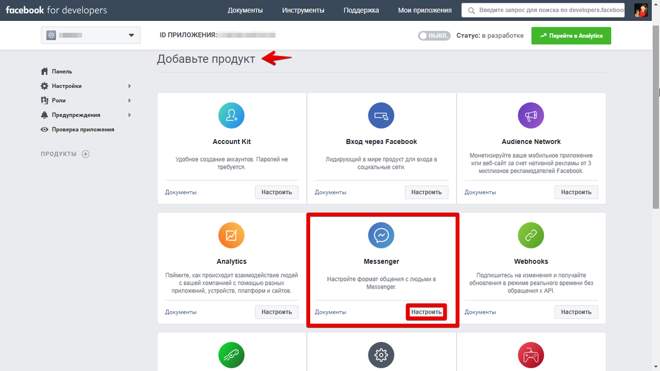Open the Инструменты top menu

click(x=303, y=10)
